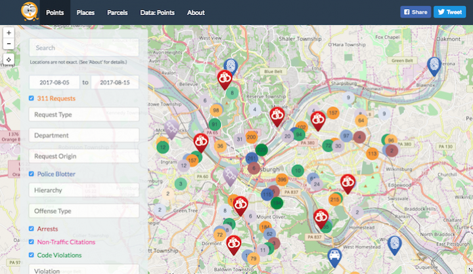
Task: Expand the orange 215 cluster marker
Action: (x=334, y=199)
